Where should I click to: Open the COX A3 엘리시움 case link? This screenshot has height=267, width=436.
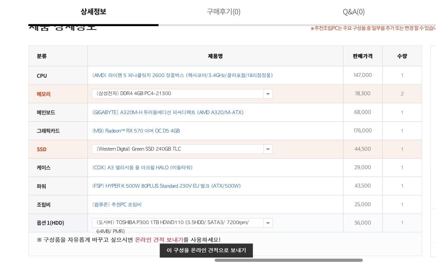(x=142, y=168)
